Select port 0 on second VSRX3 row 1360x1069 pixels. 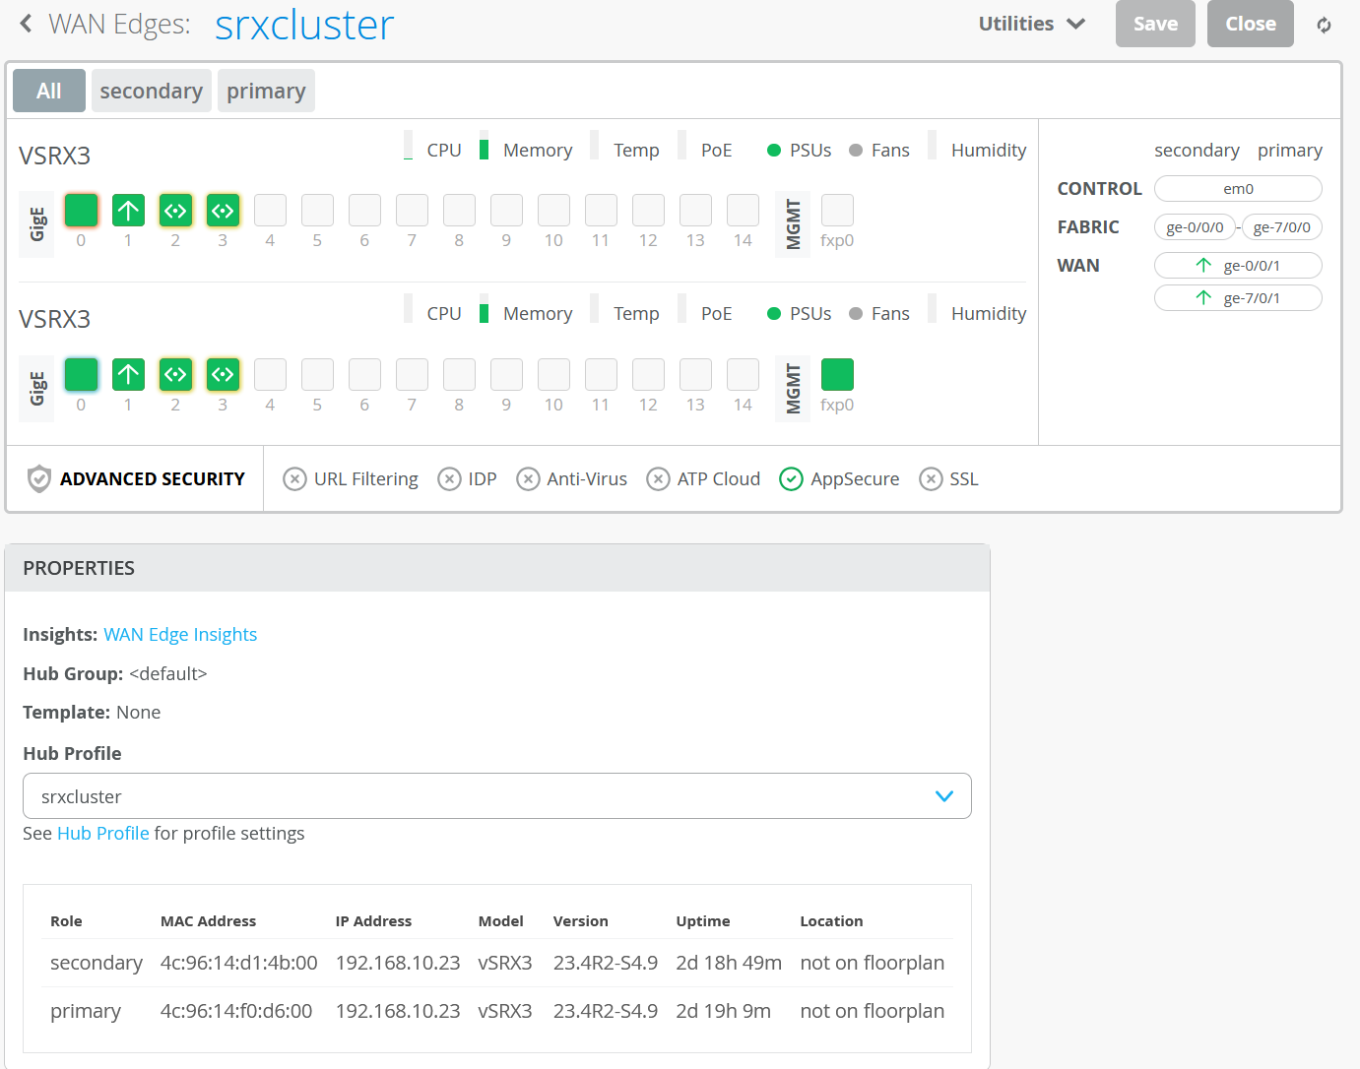pyautogui.click(x=81, y=374)
